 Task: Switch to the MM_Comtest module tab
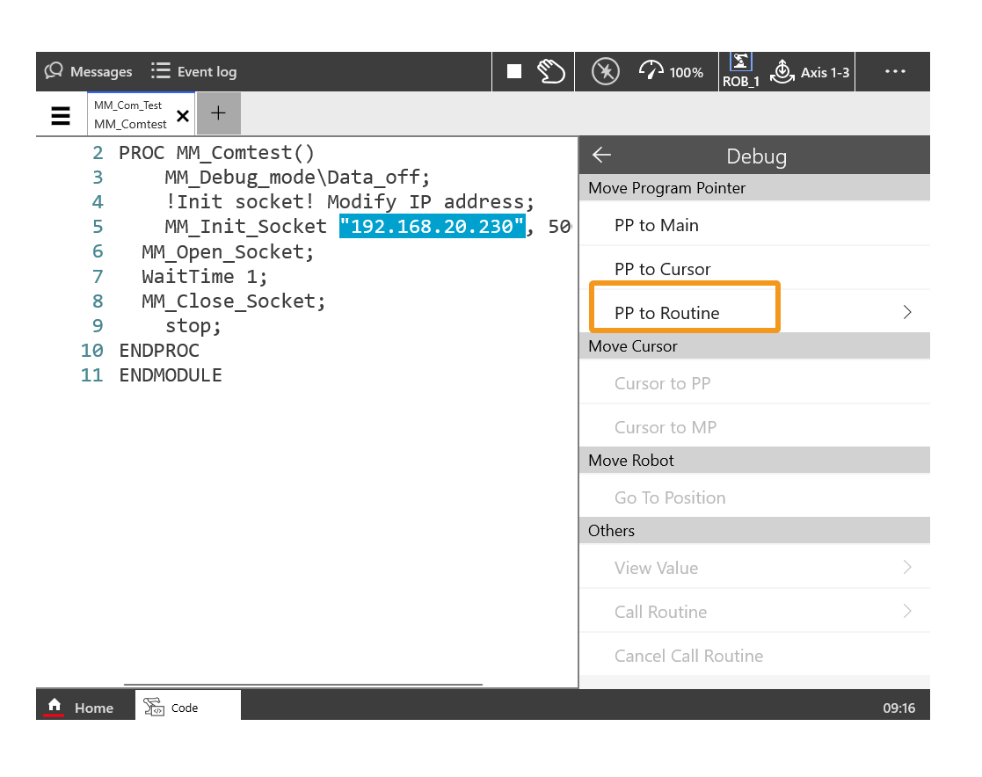(x=130, y=115)
